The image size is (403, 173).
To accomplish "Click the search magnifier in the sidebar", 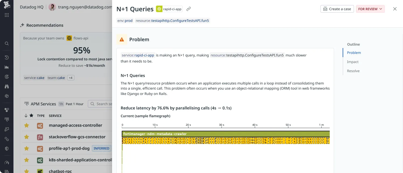I will pyautogui.click(x=7, y=43).
